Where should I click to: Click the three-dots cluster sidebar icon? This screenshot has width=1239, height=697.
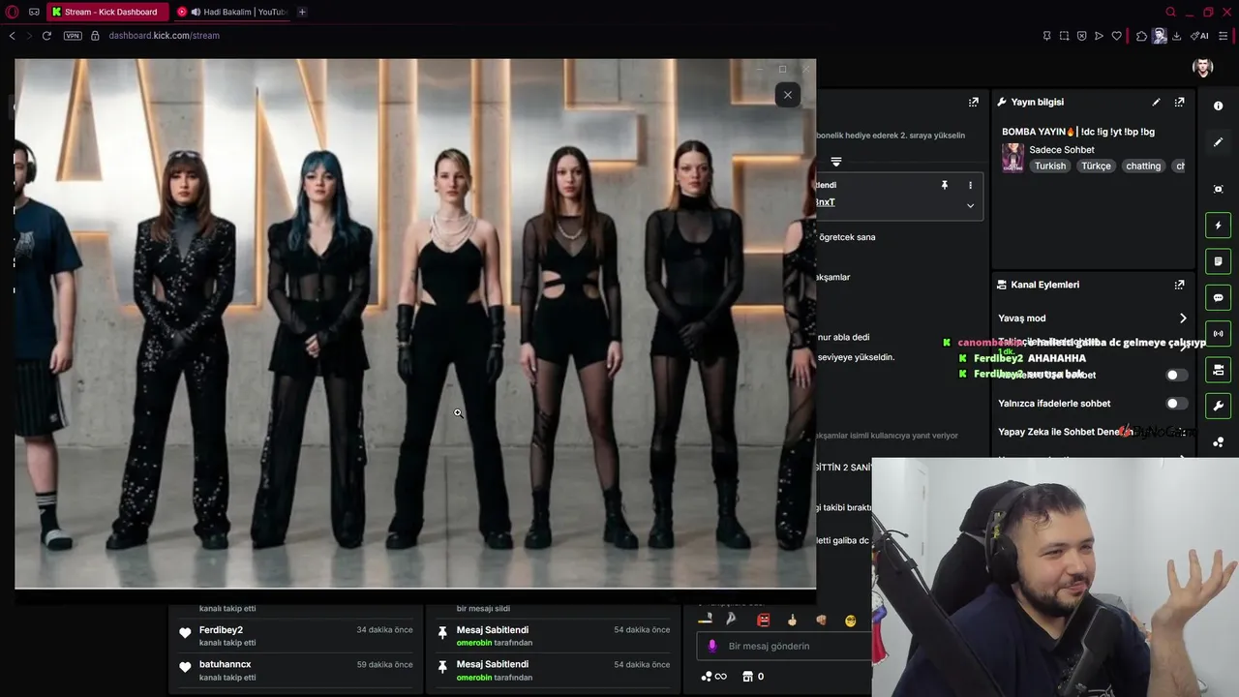pyautogui.click(x=1218, y=442)
